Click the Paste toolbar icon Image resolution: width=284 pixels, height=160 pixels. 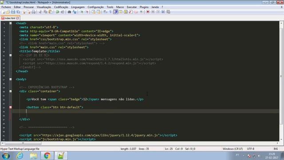pyautogui.click(x=51, y=12)
